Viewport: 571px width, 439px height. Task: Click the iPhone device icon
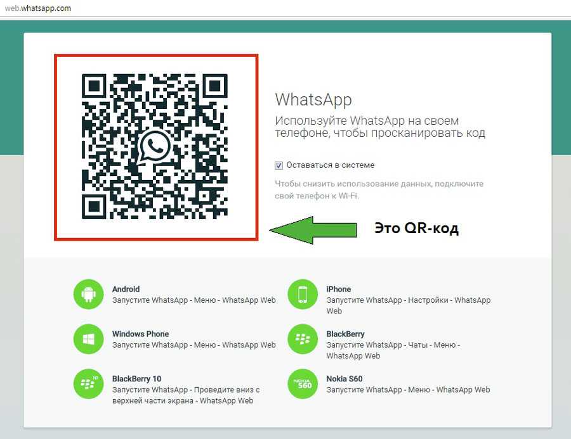(x=303, y=294)
